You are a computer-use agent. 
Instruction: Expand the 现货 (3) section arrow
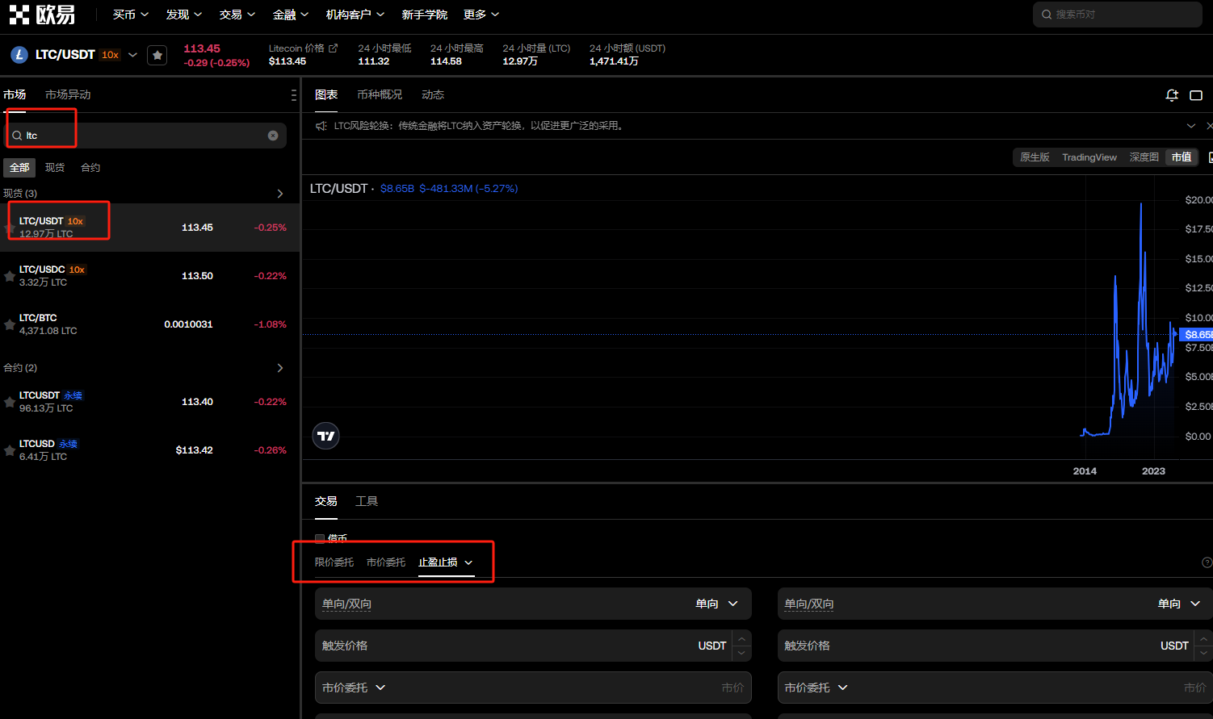coord(280,194)
